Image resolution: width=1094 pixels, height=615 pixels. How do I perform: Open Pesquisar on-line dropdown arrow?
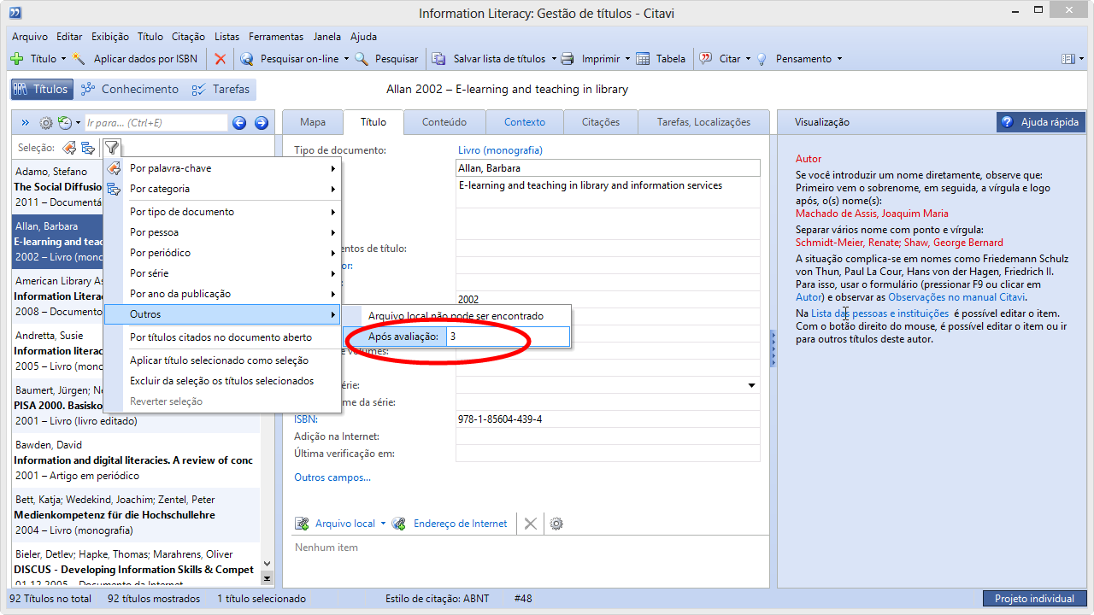[x=346, y=59]
